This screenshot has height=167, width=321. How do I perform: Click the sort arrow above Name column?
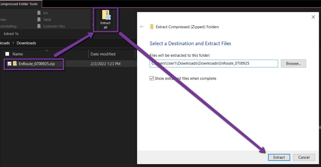click(47, 51)
